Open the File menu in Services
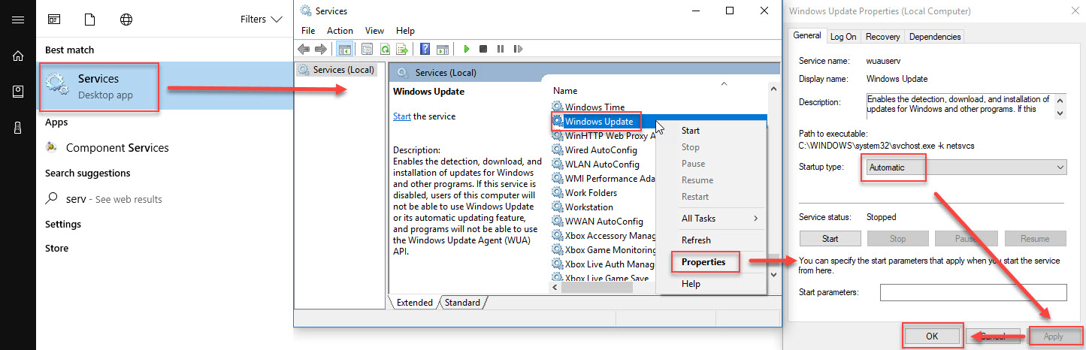 (x=308, y=31)
